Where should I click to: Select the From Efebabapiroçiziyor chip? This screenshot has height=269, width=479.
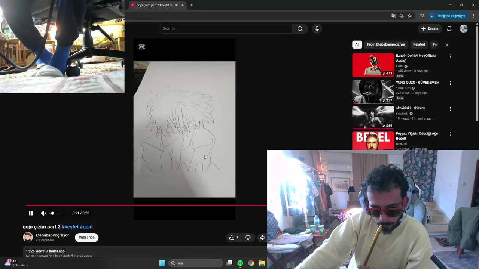tap(386, 44)
